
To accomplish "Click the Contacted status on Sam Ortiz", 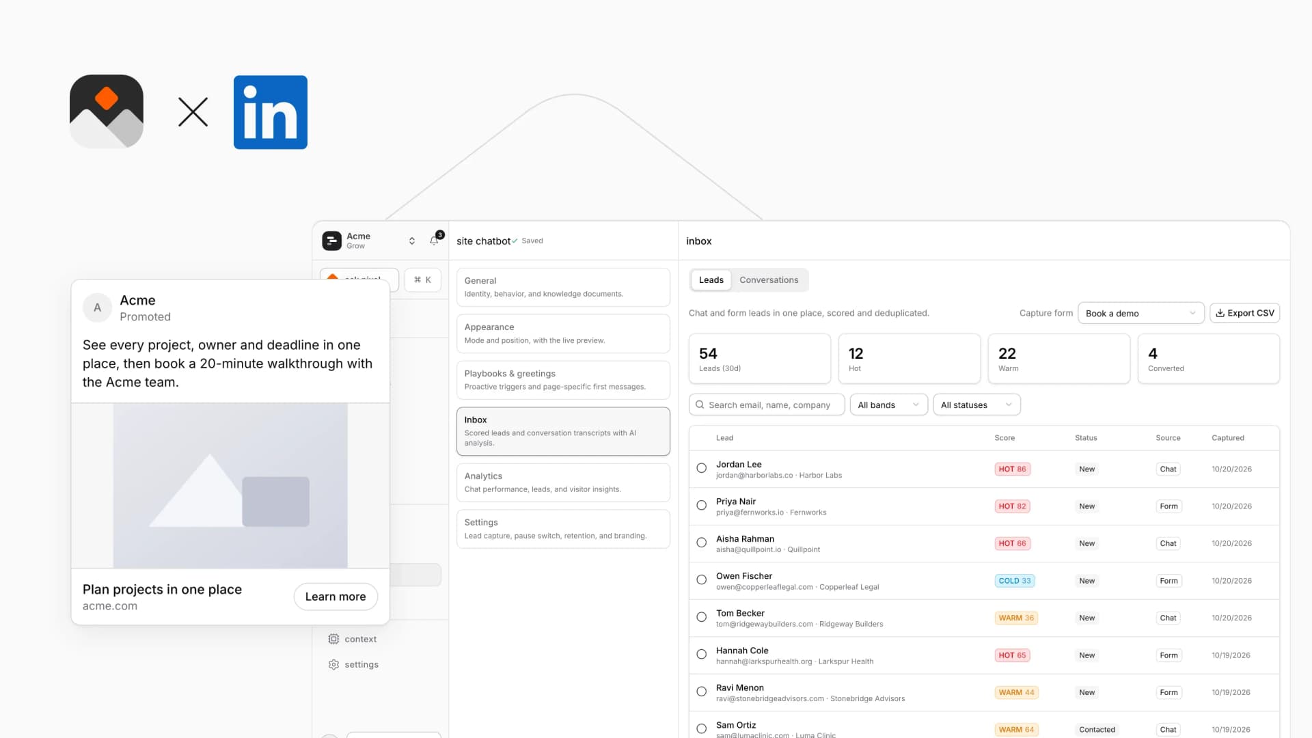I will coord(1097,729).
